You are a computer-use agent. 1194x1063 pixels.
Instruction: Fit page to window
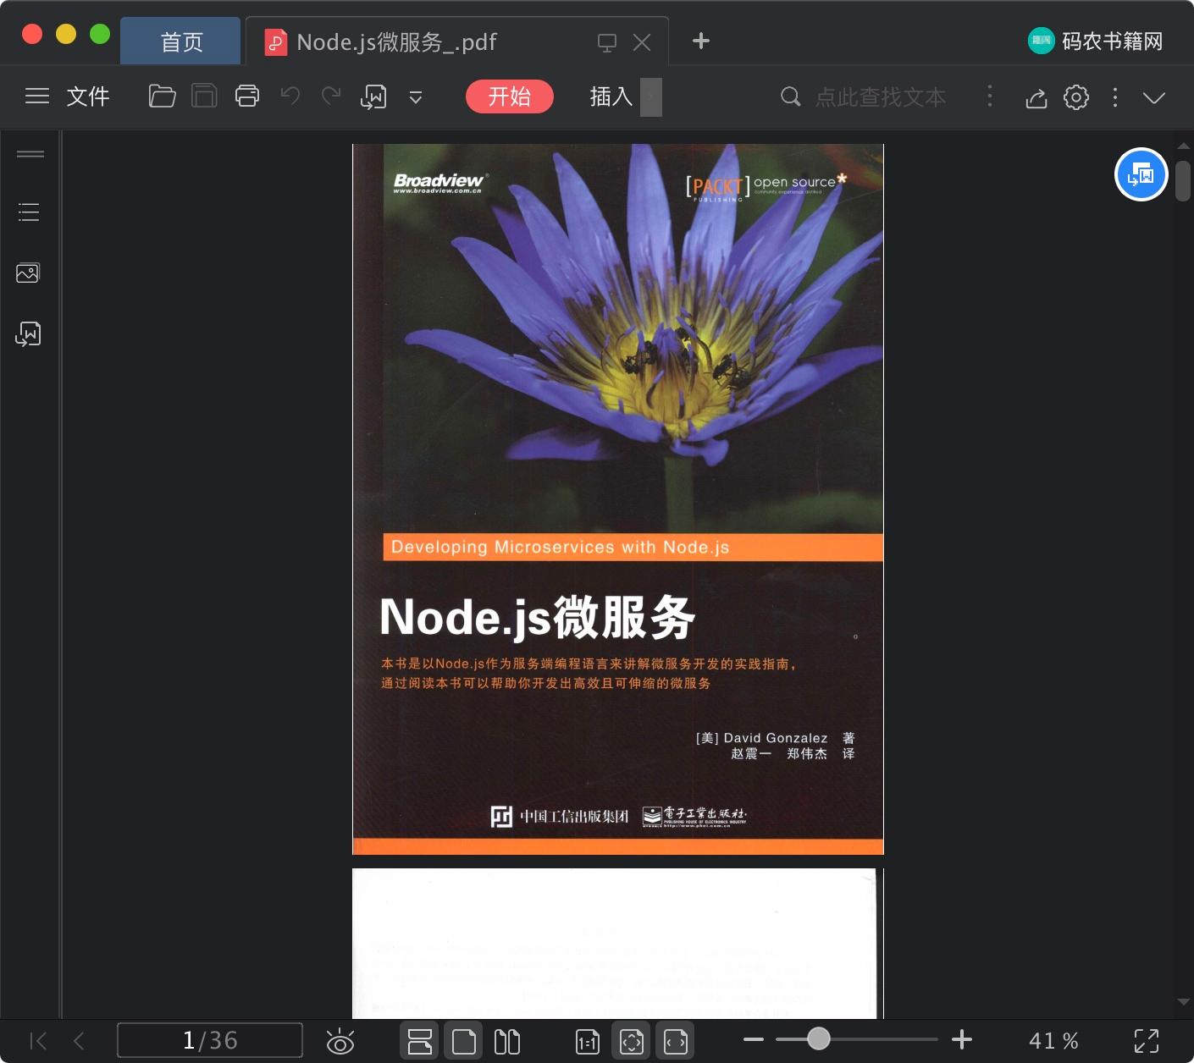[632, 1041]
